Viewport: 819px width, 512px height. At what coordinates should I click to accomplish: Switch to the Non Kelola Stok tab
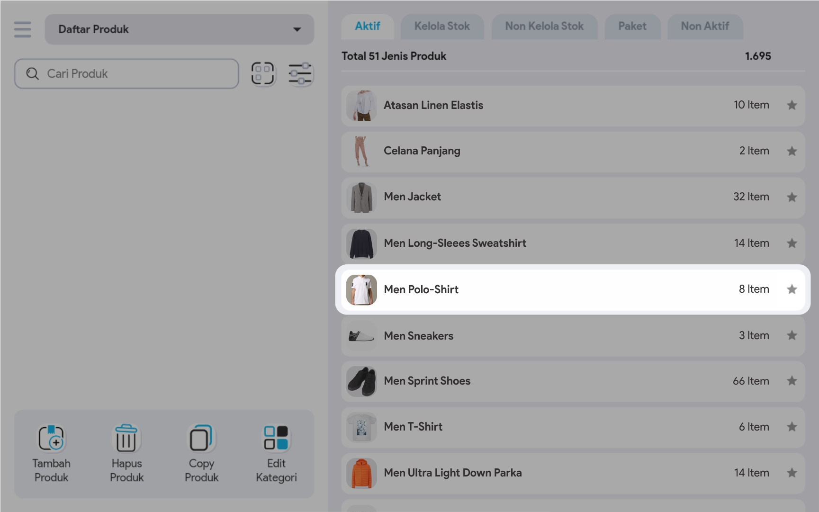click(544, 27)
